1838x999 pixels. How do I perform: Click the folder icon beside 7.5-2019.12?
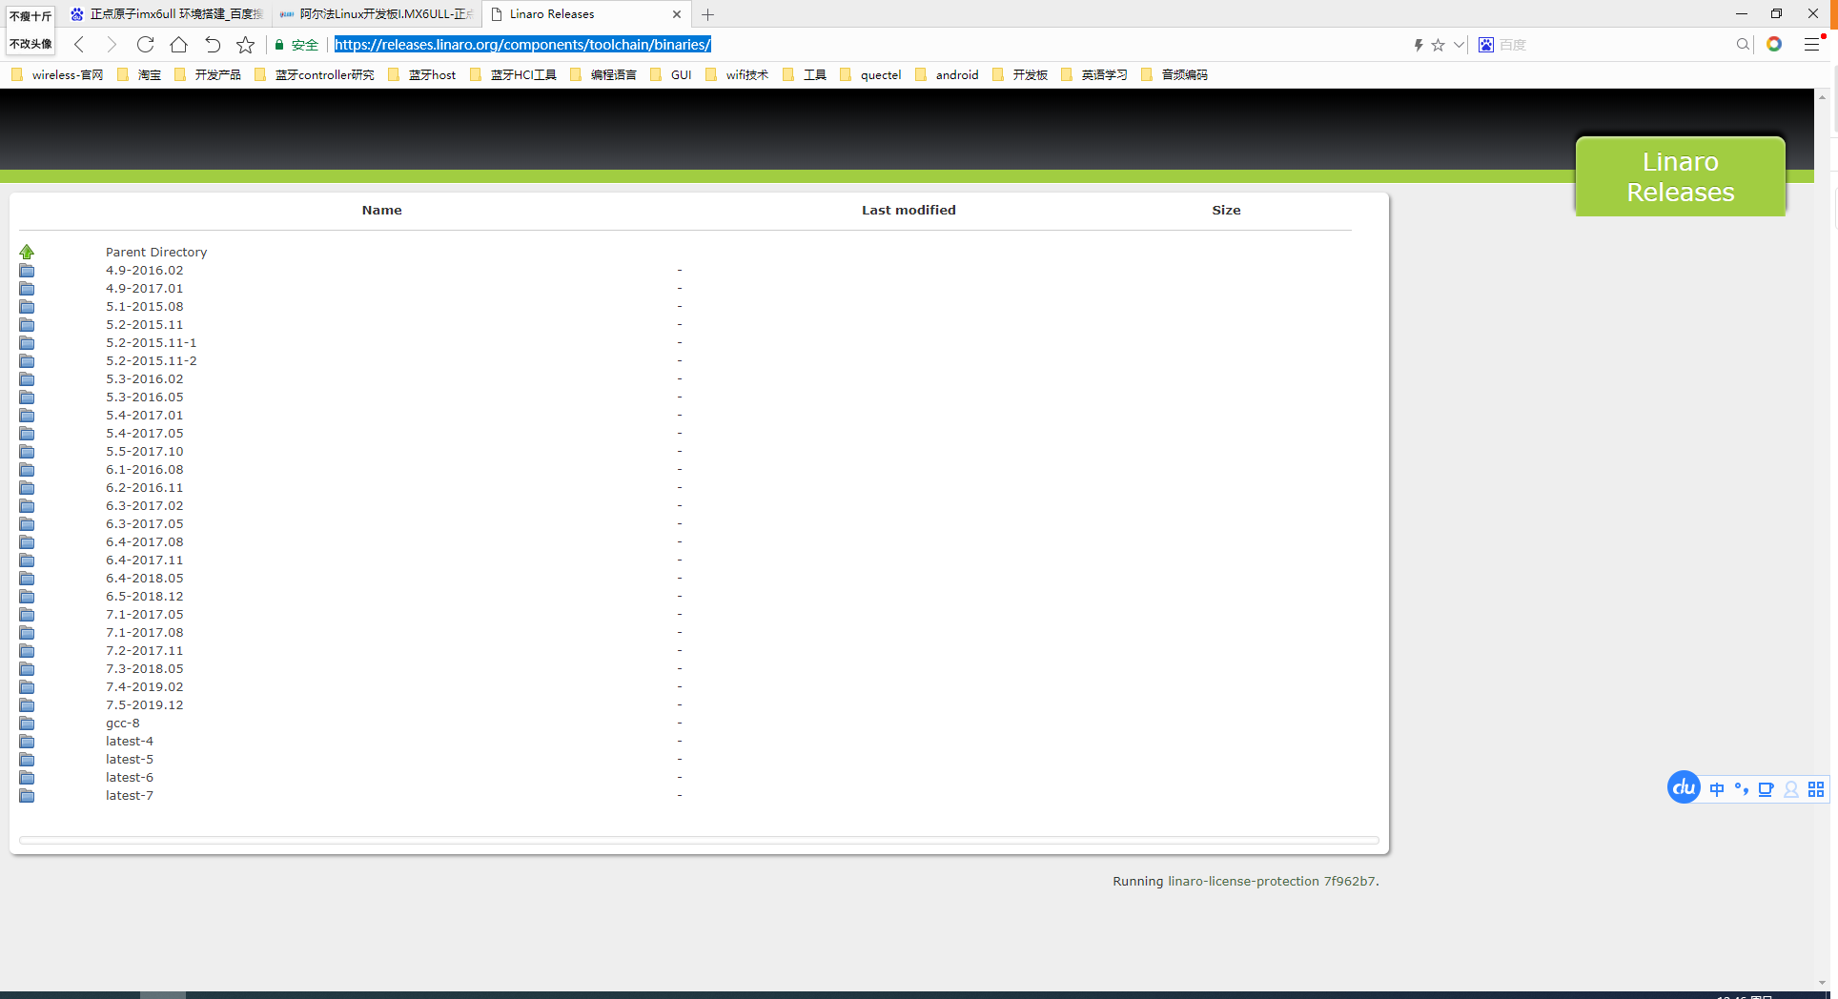point(27,705)
